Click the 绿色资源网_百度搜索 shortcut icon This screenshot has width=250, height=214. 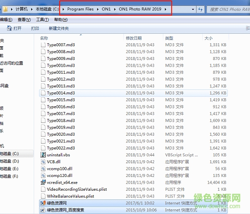43,210
